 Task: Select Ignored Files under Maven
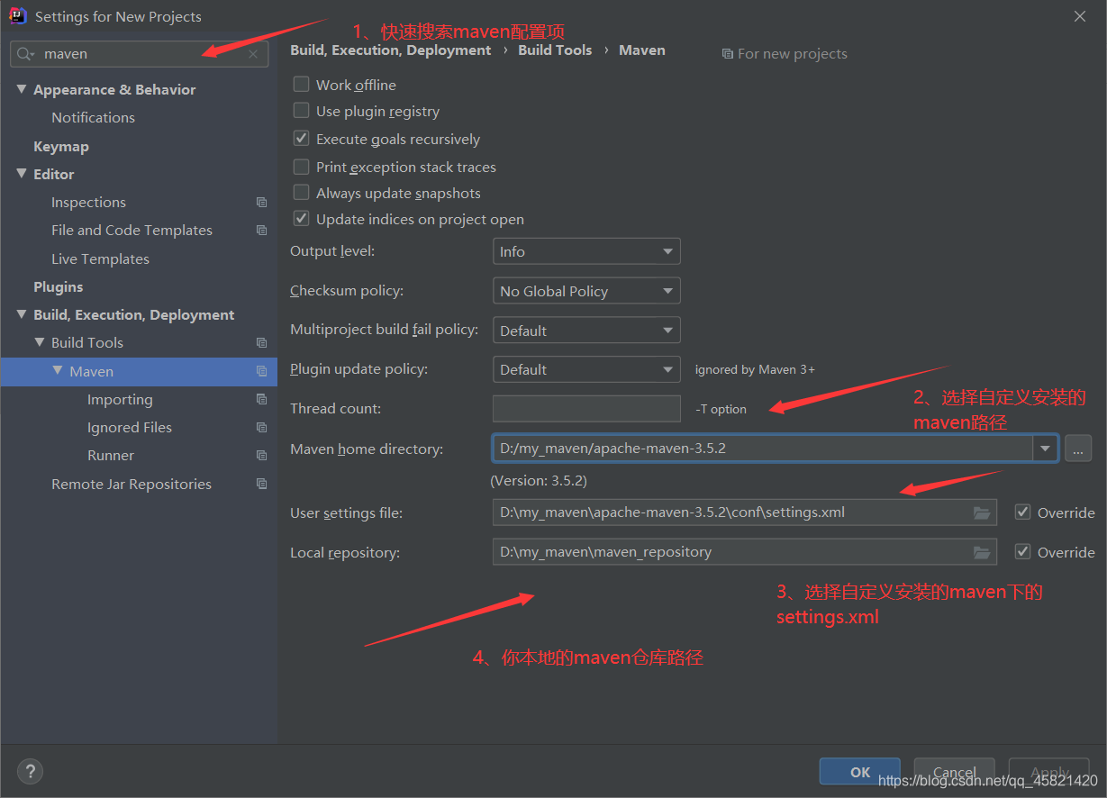click(x=130, y=428)
